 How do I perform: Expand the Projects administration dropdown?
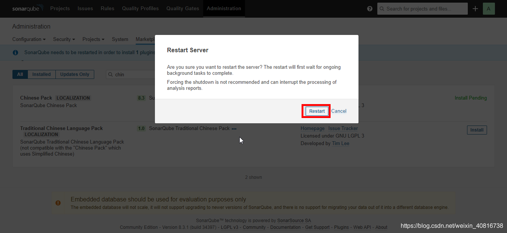point(93,39)
